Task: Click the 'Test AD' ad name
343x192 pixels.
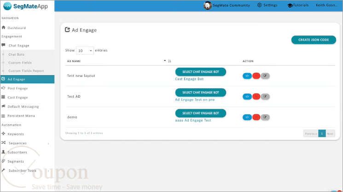Action: (74, 96)
